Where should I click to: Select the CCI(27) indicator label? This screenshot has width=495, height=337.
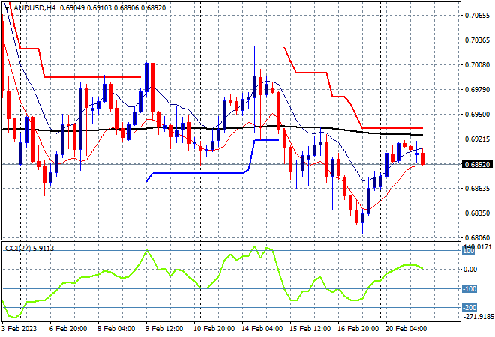(x=18, y=249)
